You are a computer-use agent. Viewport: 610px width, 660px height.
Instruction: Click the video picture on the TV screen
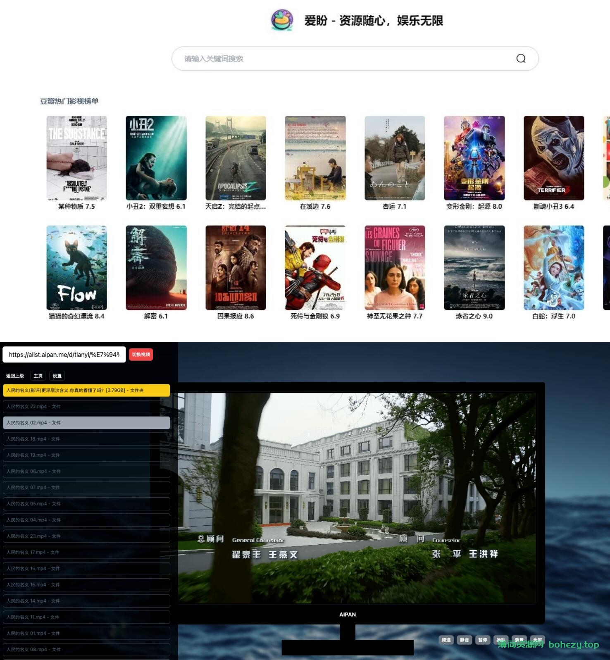tap(357, 498)
